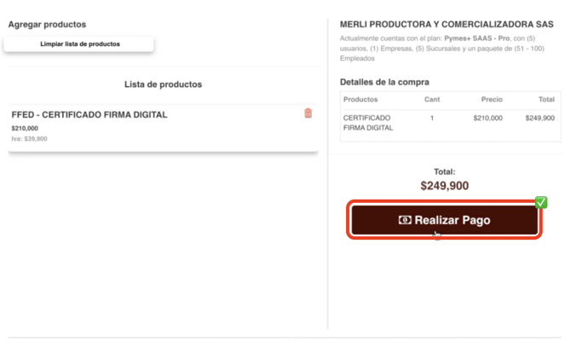Click the green checkmark badge
Viewport: 571px width, 342px height.
540,202
